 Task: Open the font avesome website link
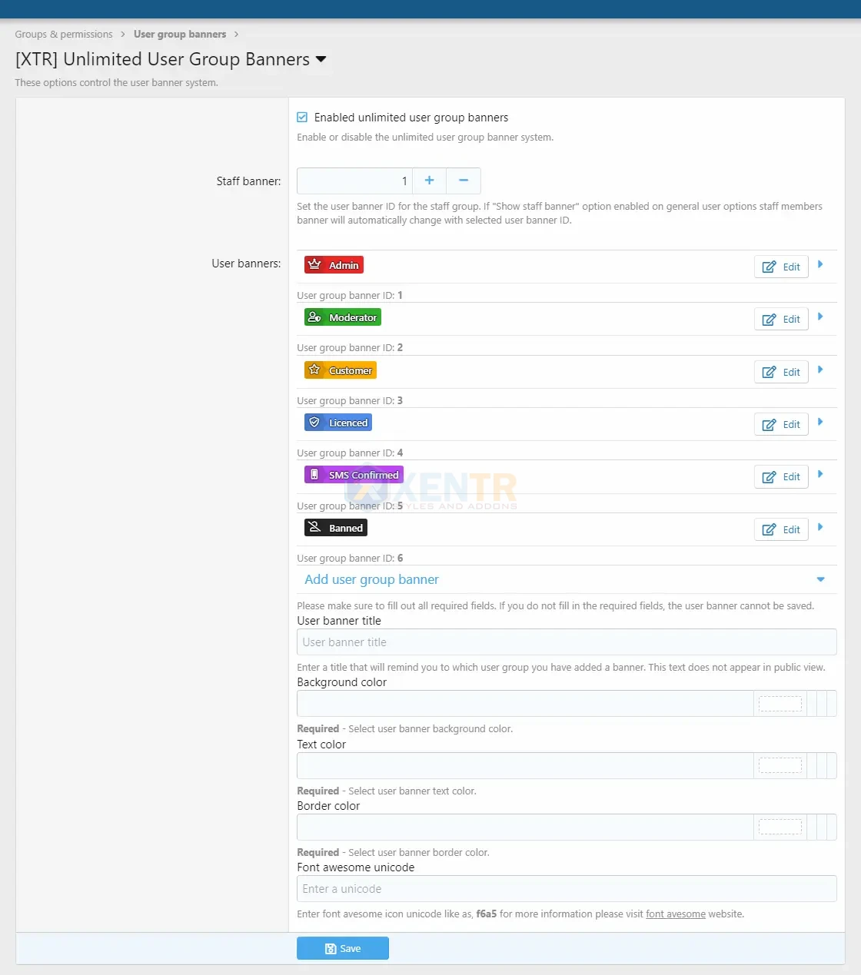675,914
